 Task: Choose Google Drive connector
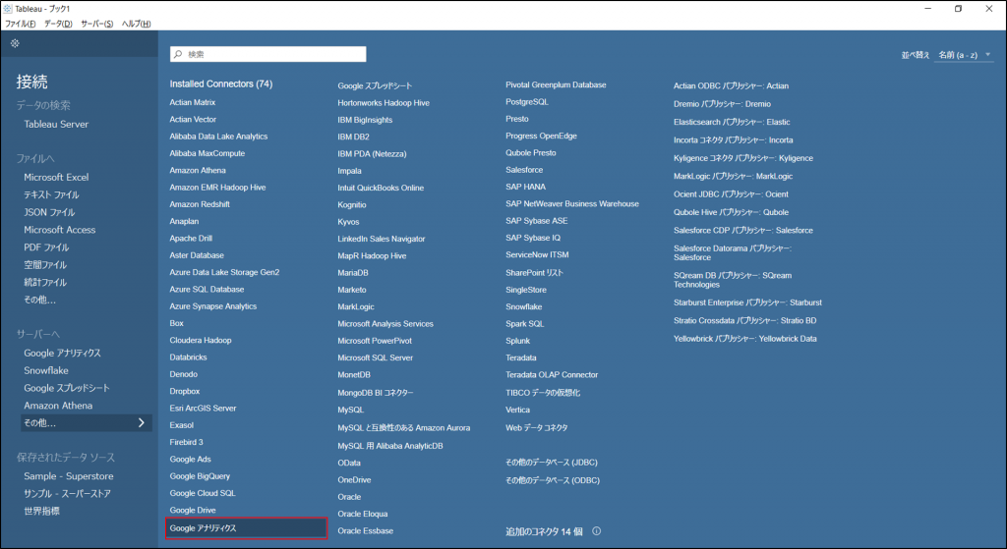click(193, 511)
